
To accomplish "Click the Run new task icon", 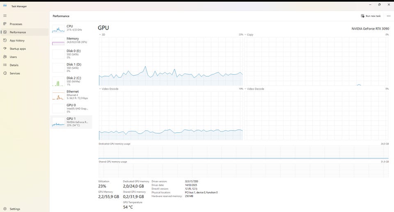I will 362,16.
